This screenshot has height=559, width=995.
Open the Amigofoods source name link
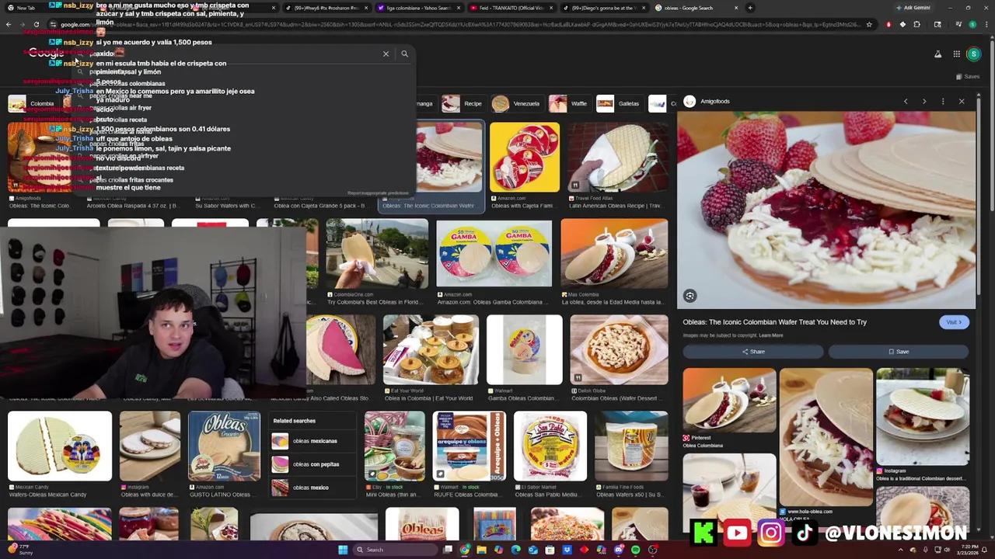715,102
